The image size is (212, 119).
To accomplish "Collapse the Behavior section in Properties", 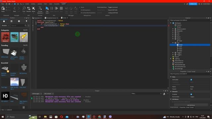I will tap(171, 92).
